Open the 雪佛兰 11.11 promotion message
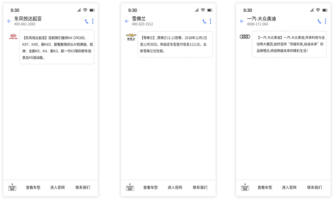 click(175, 44)
